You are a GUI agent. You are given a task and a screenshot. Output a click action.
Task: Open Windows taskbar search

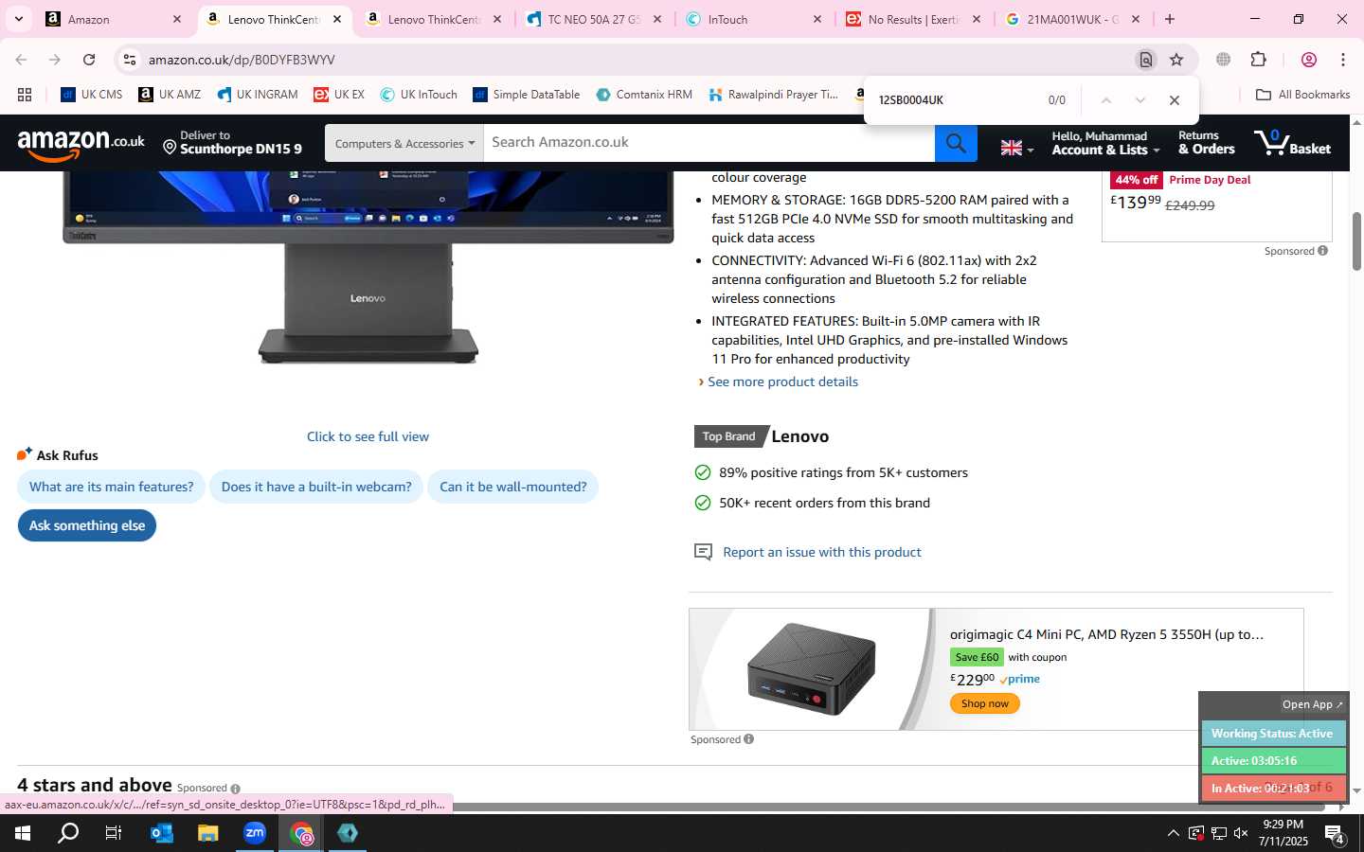[x=68, y=833]
